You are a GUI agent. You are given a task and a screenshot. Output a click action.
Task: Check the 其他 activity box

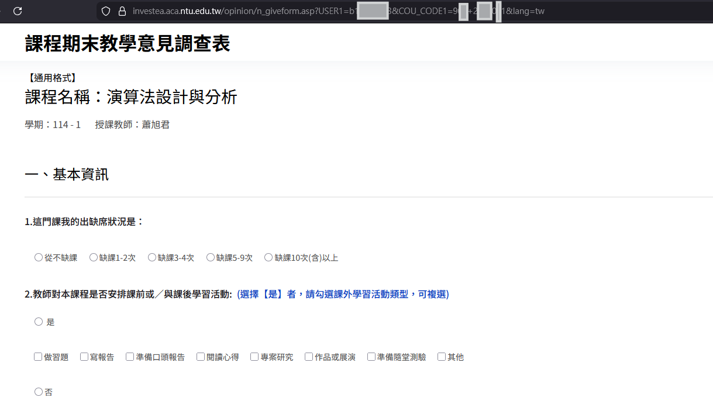click(x=442, y=357)
